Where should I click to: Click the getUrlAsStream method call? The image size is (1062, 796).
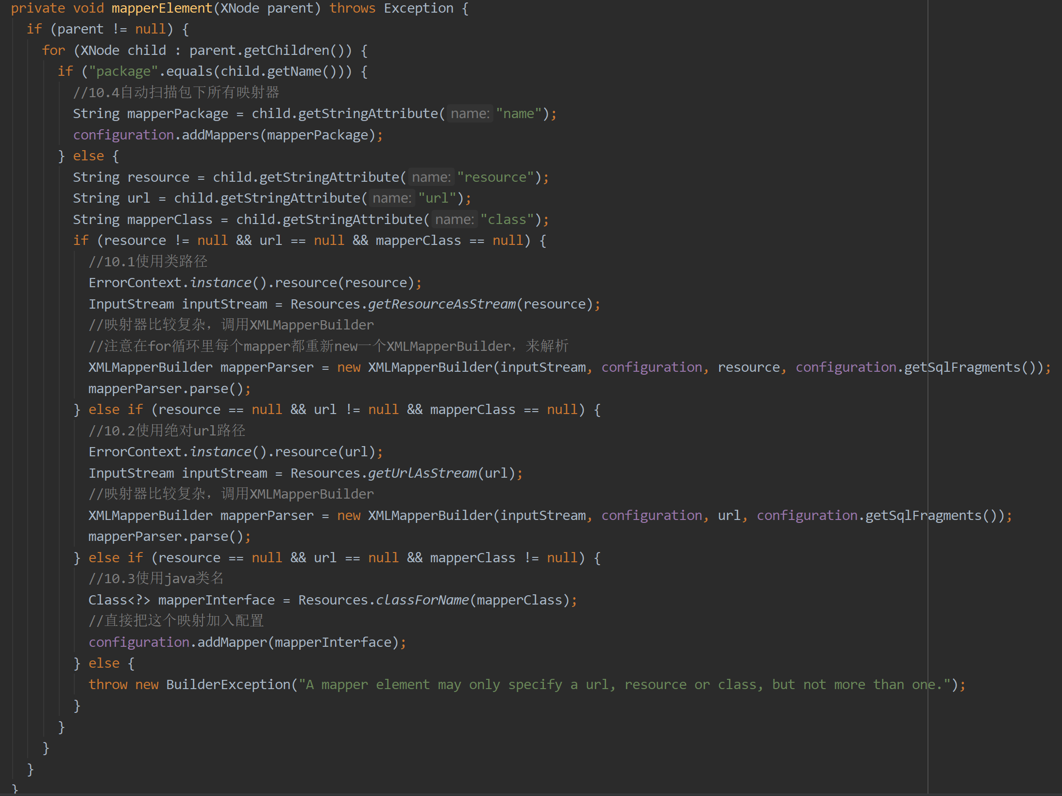click(422, 473)
